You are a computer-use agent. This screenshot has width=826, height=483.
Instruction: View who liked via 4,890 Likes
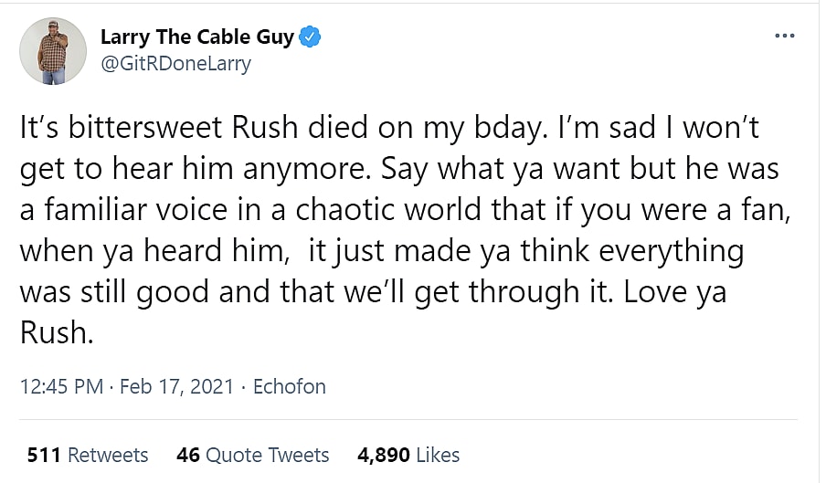point(408,455)
